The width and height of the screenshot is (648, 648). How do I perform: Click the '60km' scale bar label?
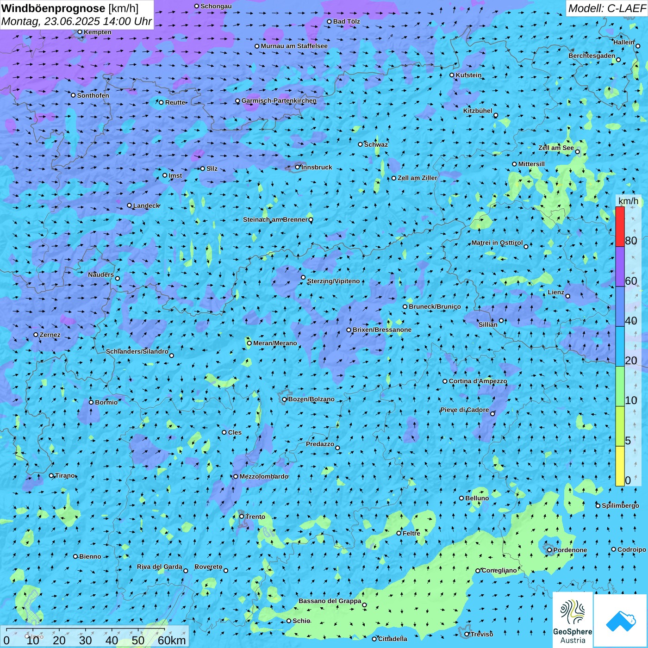point(172,640)
